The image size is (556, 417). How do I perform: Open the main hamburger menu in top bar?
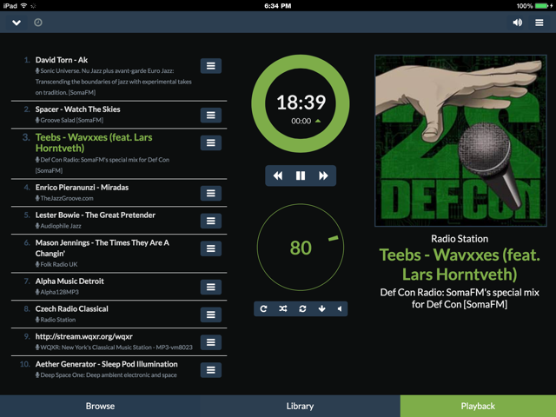click(539, 23)
